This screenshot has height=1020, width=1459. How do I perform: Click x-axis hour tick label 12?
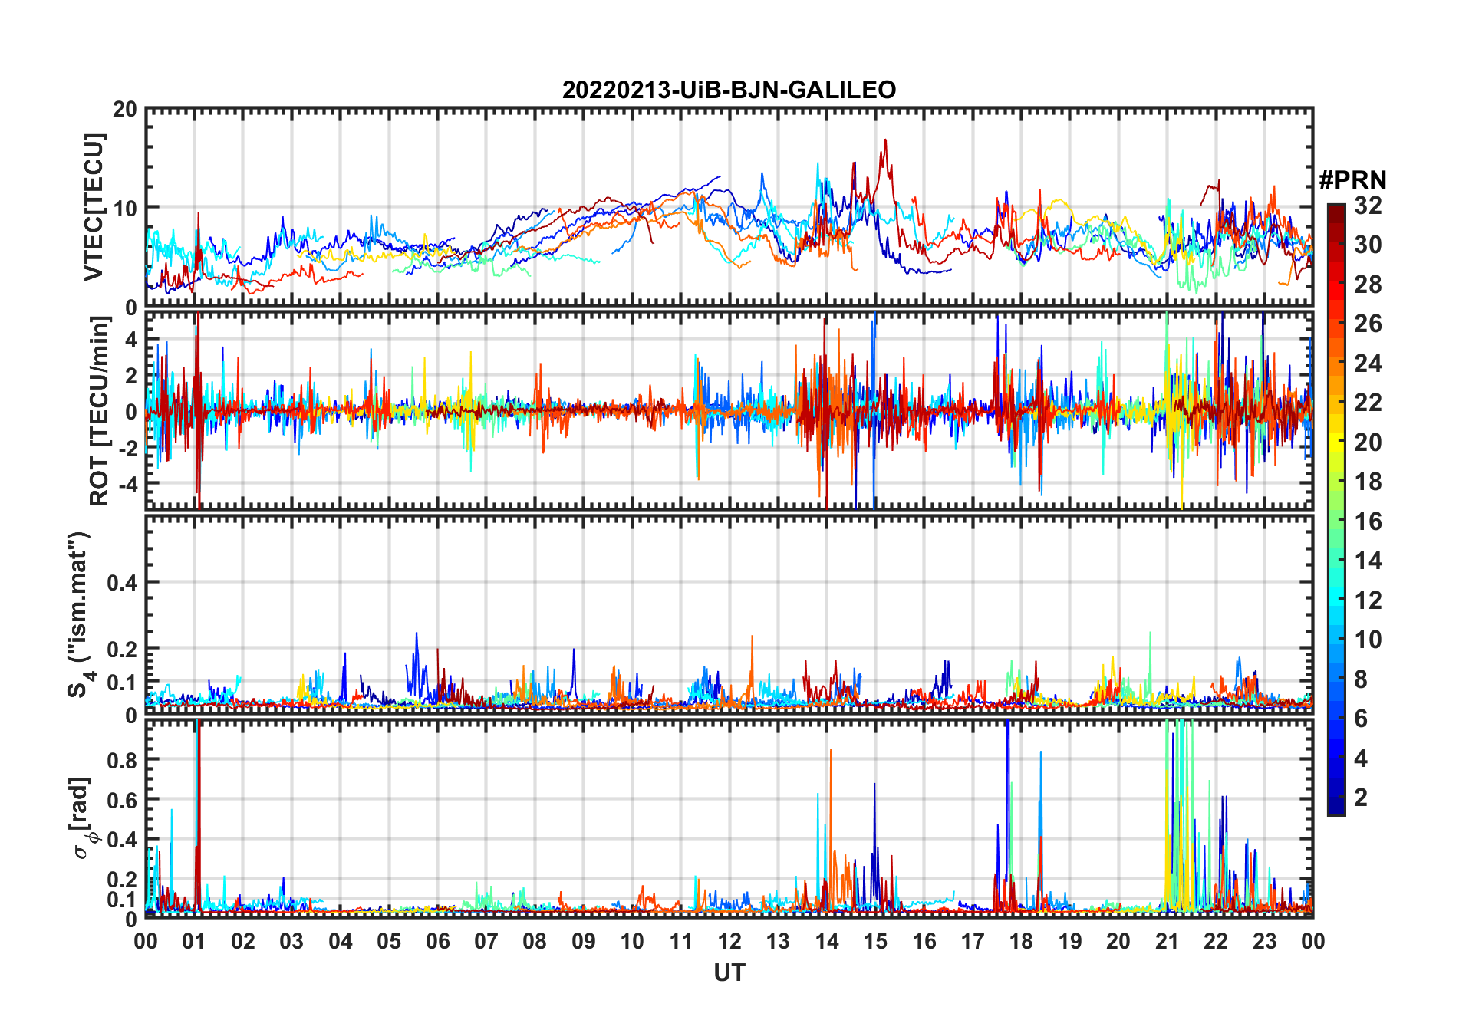pyautogui.click(x=729, y=941)
